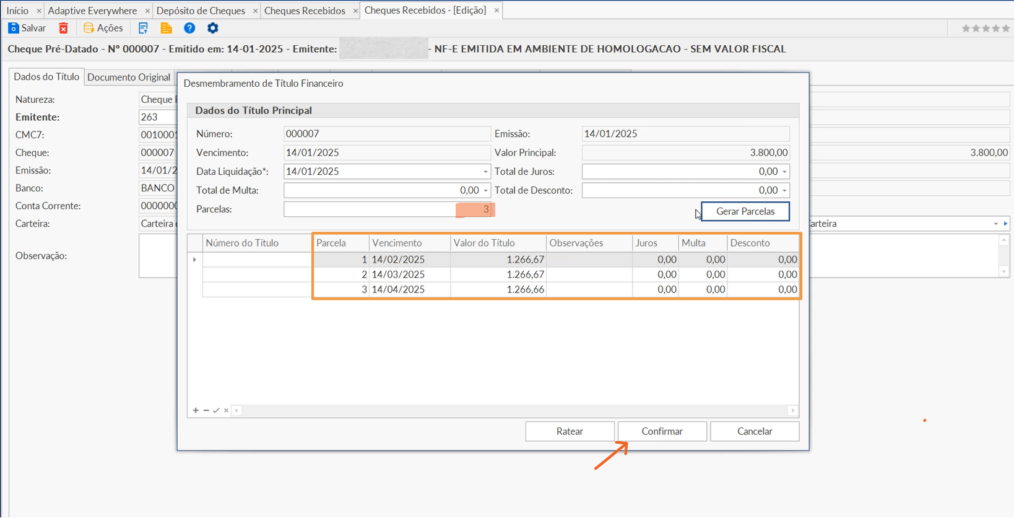Click the Número do Título column header
Screen dimensions: 1014x518
coord(258,243)
